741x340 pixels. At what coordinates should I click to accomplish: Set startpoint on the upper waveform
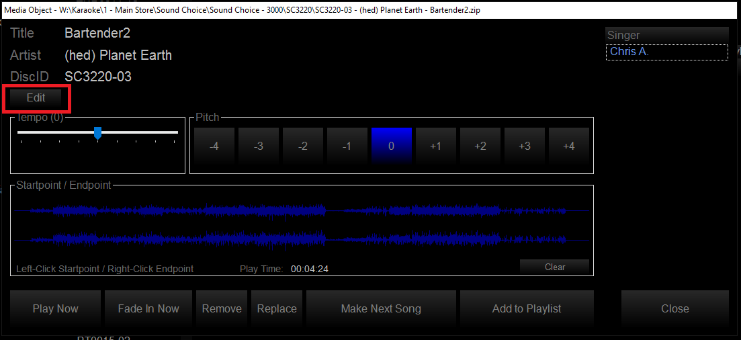[x=202, y=210]
